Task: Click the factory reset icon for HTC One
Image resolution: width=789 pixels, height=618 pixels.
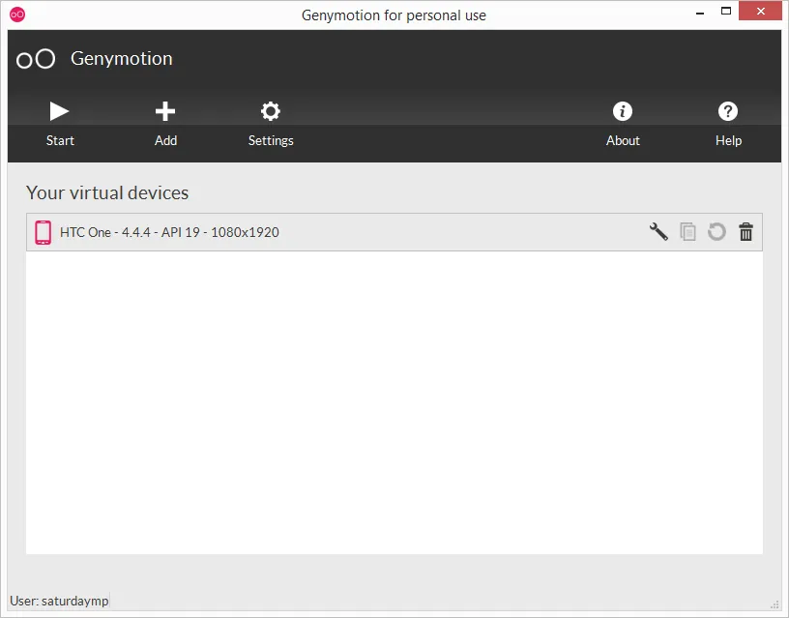Action: tap(716, 232)
